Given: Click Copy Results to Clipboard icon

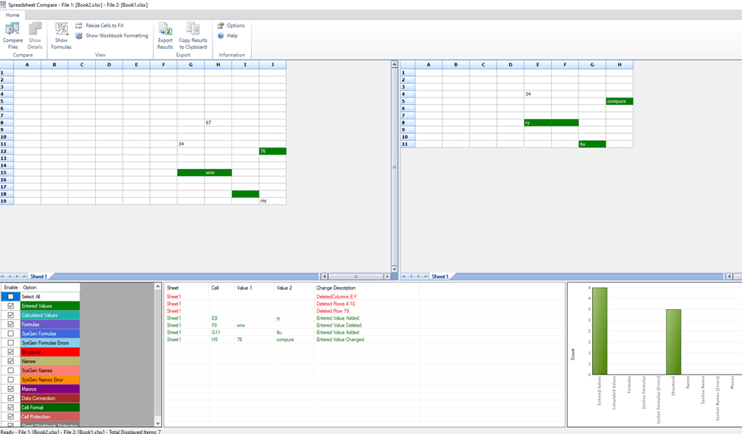Looking at the screenshot, I should tap(193, 30).
